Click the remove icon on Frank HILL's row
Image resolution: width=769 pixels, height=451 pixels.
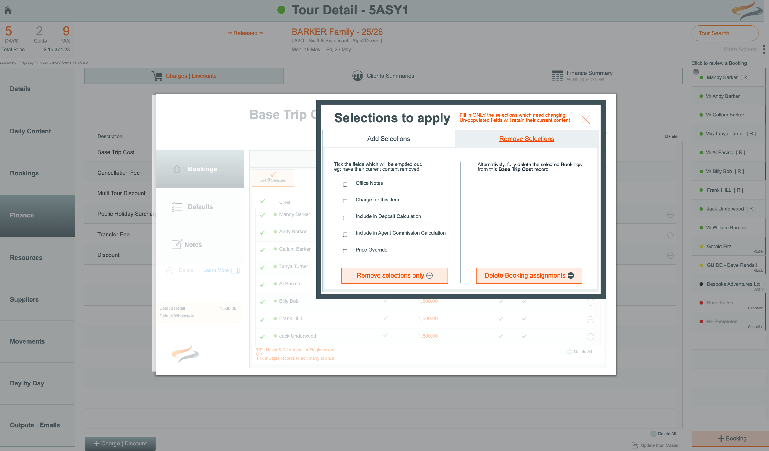(x=590, y=319)
